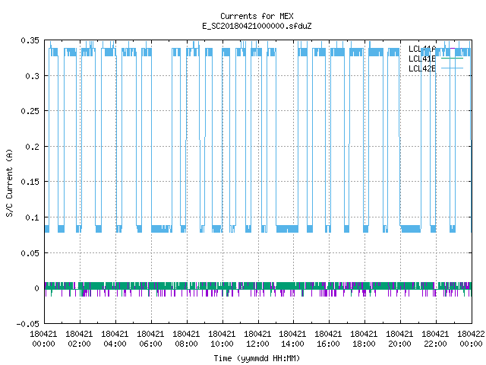Click the 0.05 y-axis tick label
The image size is (486, 365).
[x=30, y=253]
